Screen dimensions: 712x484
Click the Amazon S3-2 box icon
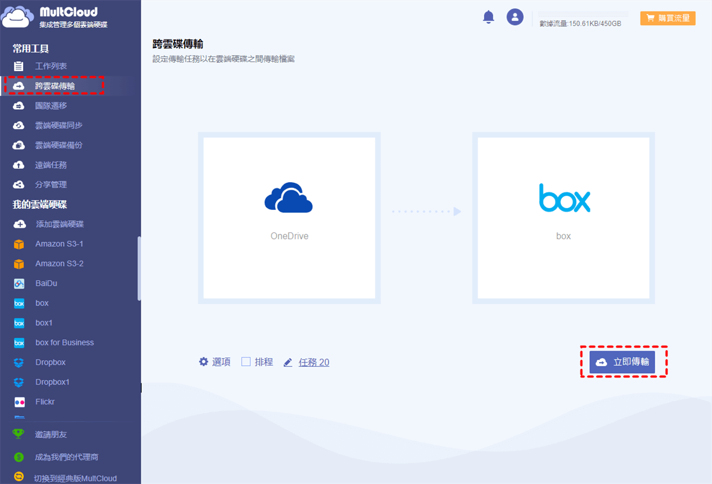[19, 263]
